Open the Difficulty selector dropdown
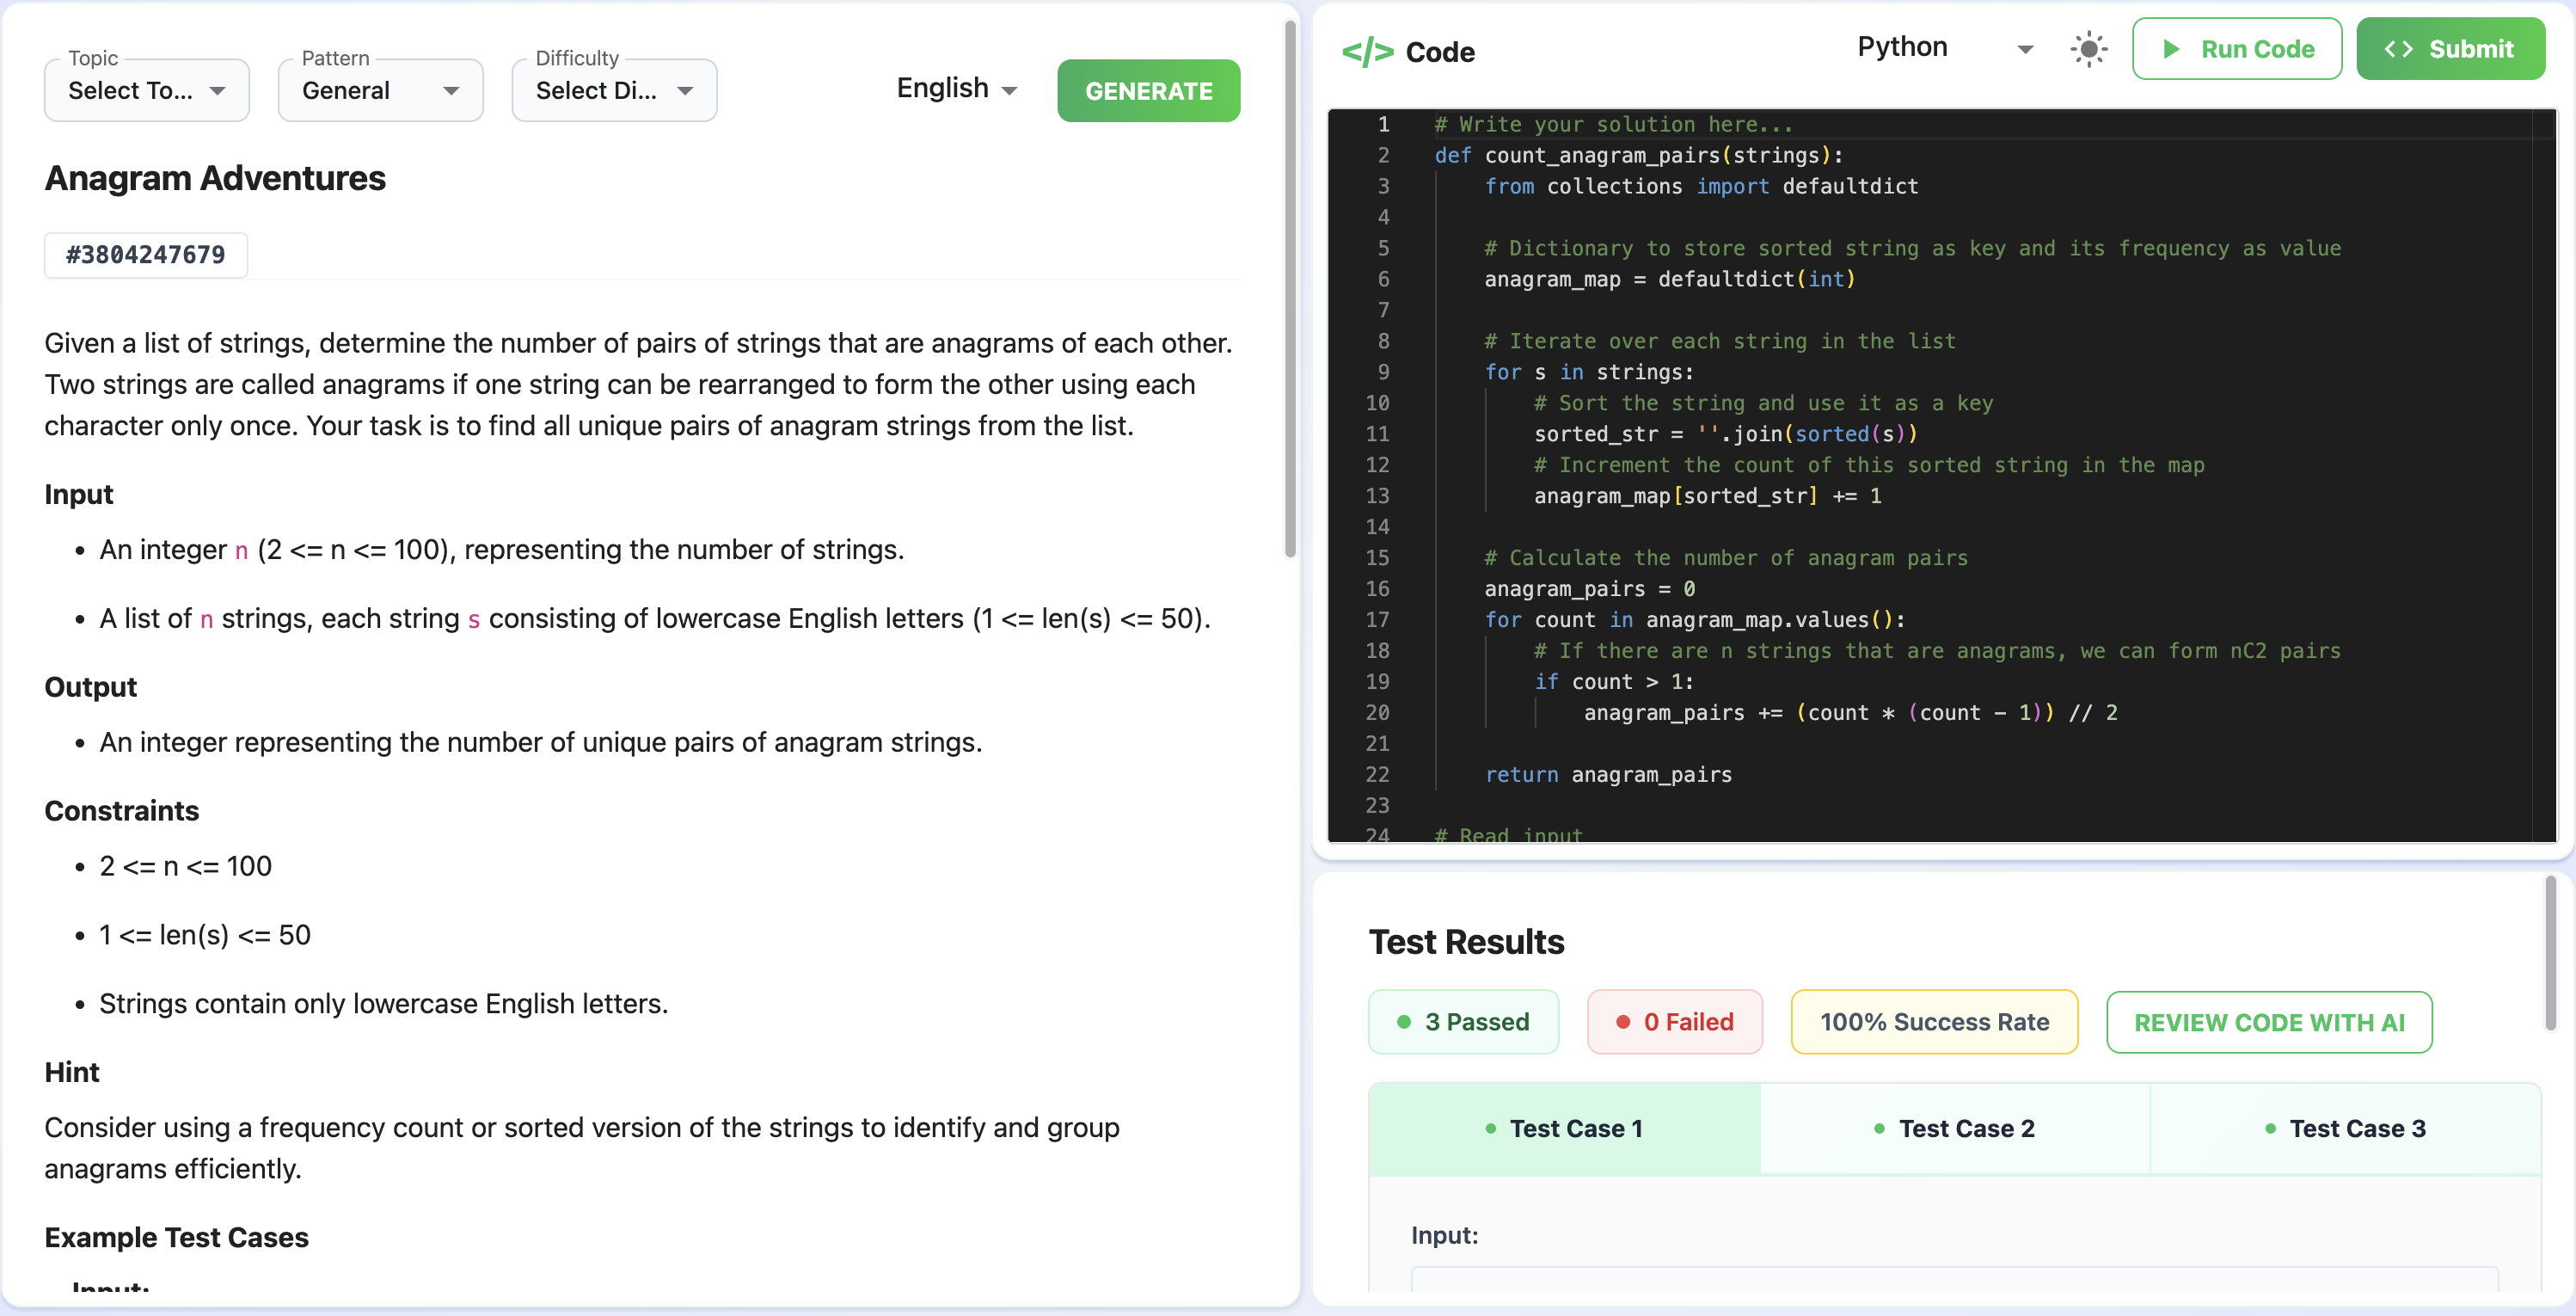 pos(613,90)
